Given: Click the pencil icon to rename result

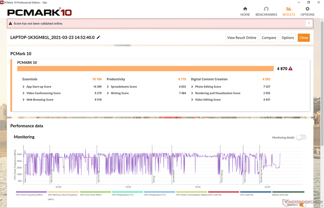Looking at the screenshot, I should (x=98, y=37).
